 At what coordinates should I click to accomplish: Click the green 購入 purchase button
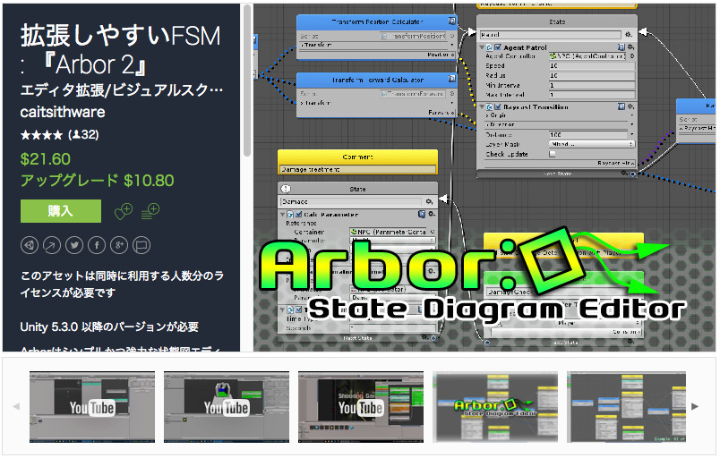(x=61, y=211)
